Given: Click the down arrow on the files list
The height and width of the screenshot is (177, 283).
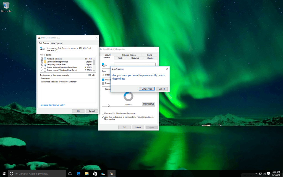Looking at the screenshot, I should click(x=94, y=71).
